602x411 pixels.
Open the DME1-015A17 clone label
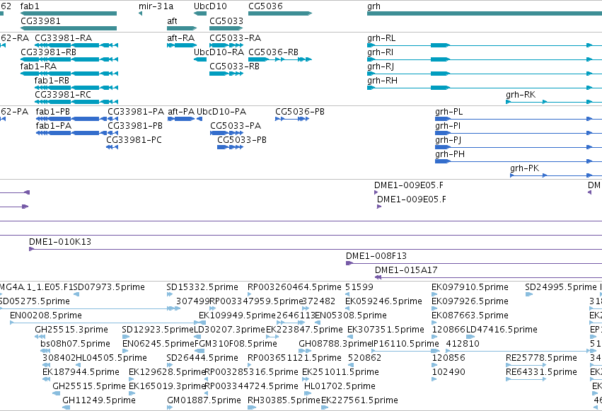406,270
